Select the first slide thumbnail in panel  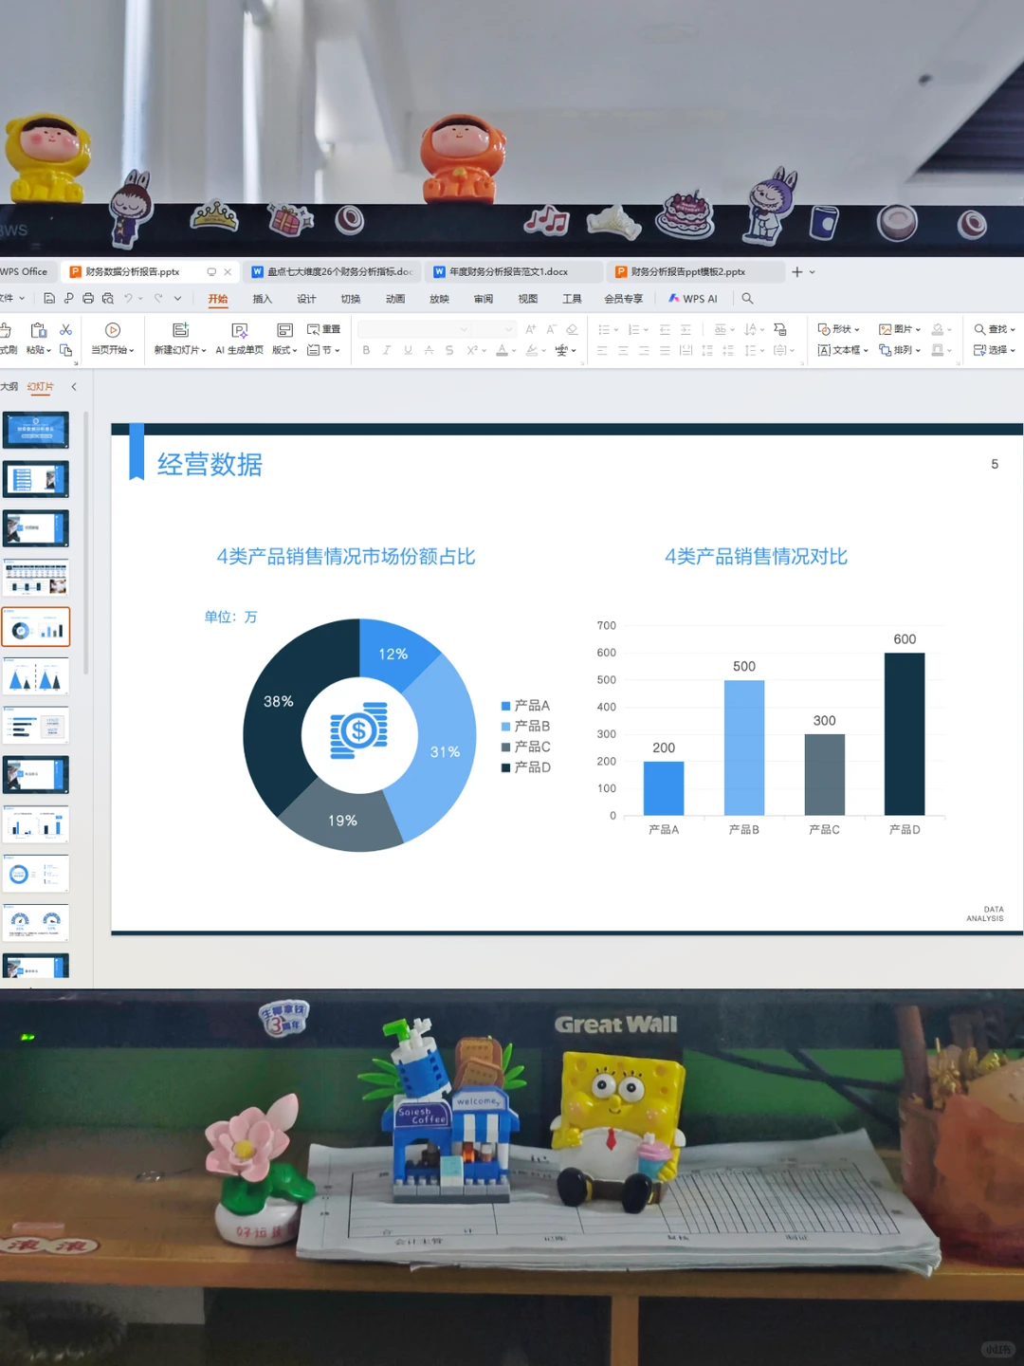(36, 430)
